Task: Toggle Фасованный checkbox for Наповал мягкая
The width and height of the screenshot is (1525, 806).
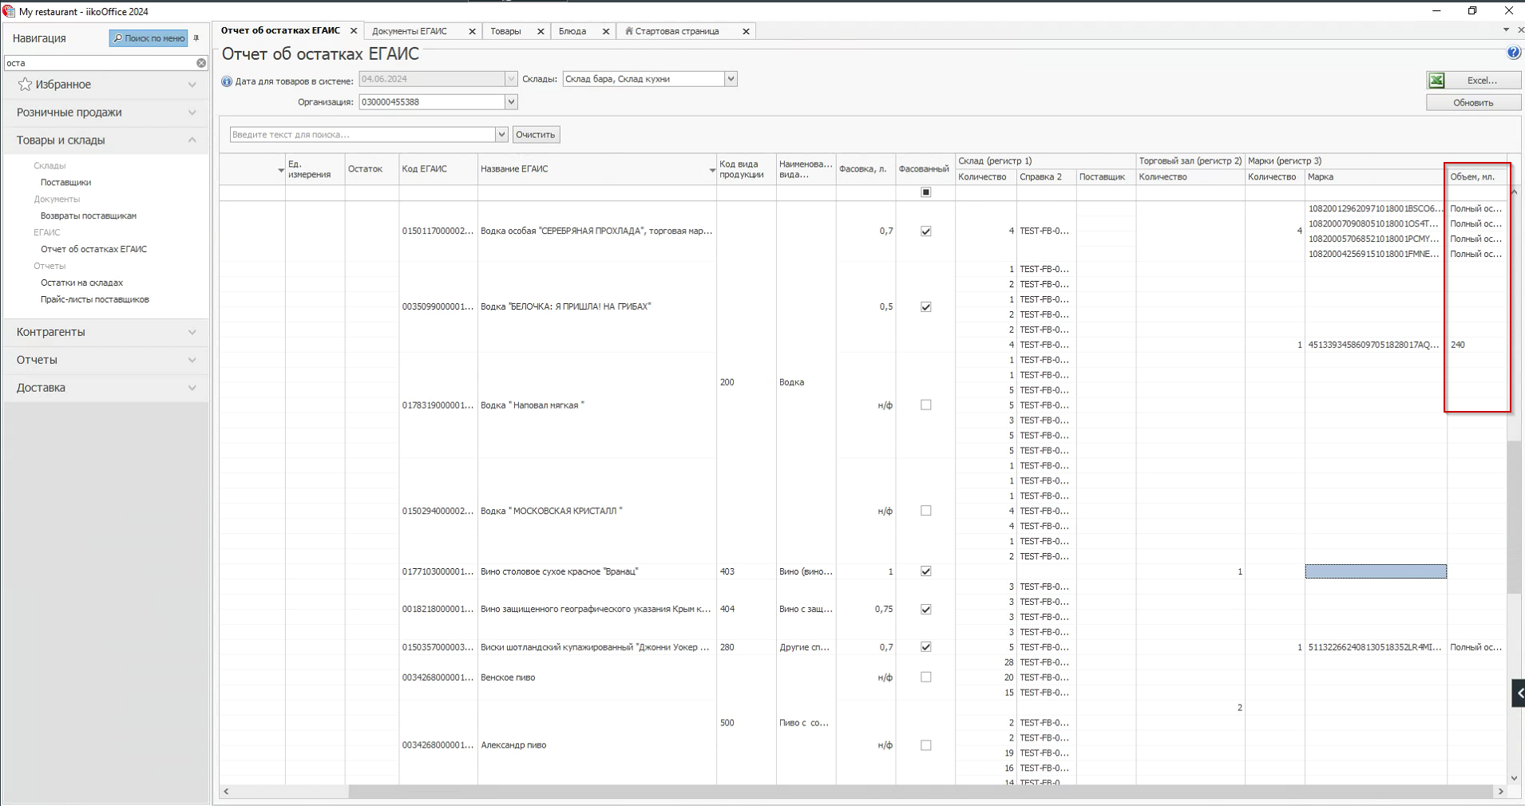Action: (926, 405)
